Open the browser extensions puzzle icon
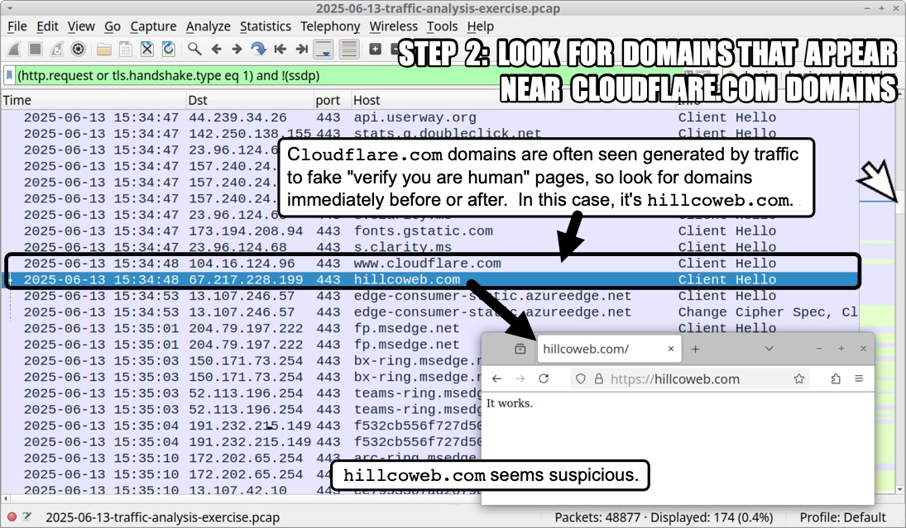 pyautogui.click(x=836, y=378)
